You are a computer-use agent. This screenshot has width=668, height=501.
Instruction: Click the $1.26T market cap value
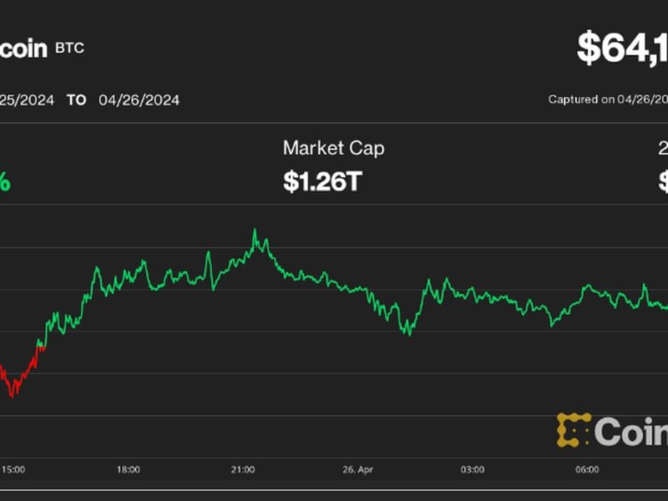point(321,181)
